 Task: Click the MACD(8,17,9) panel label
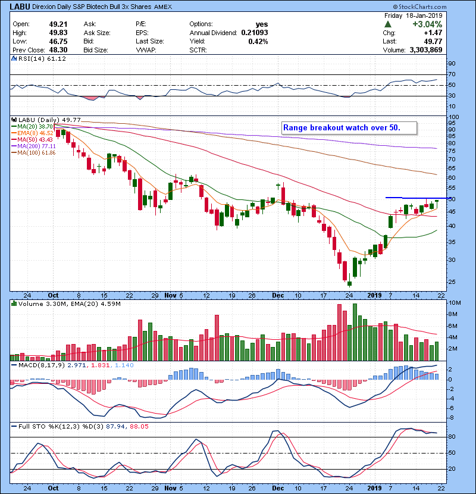[x=41, y=365]
